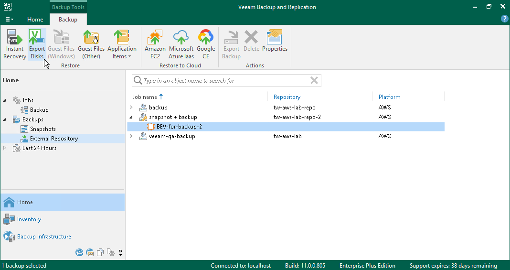Collapse the Jobs tree node
Viewport: 510px width, 270px height.
click(5, 100)
